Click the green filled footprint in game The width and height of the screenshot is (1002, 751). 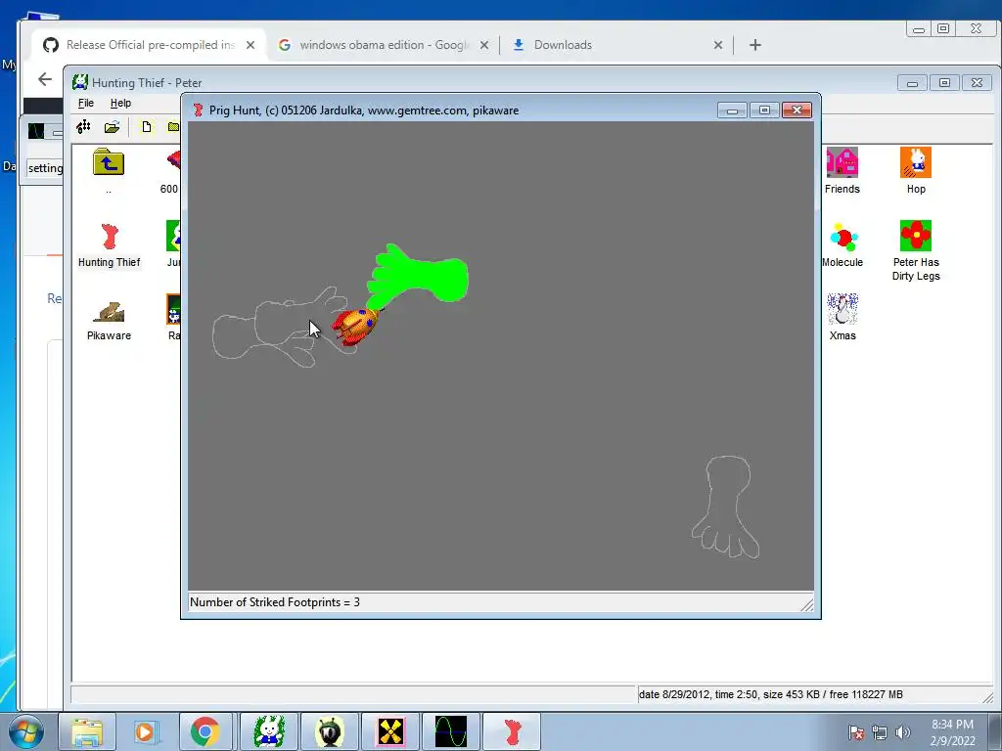pos(417,277)
